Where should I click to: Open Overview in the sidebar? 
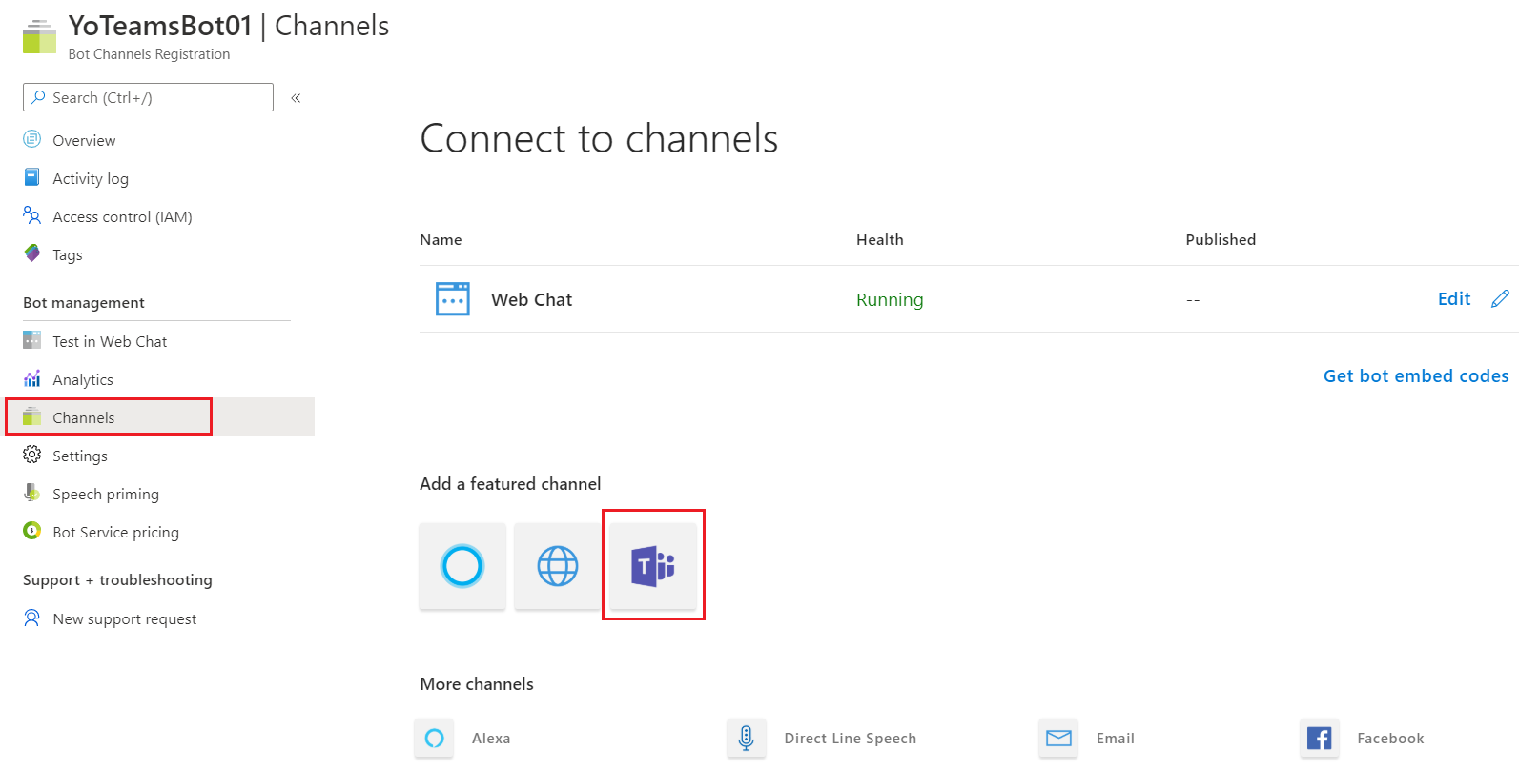pos(84,141)
